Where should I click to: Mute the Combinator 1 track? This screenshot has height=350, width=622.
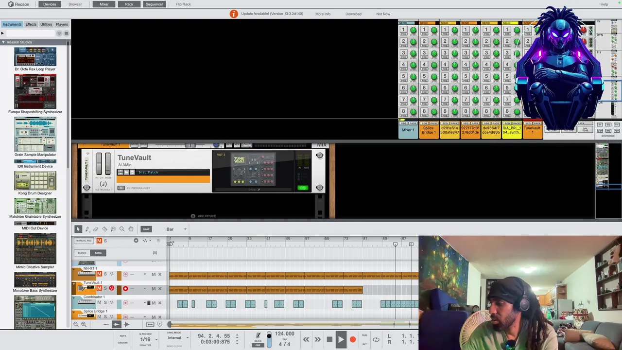click(x=99, y=303)
